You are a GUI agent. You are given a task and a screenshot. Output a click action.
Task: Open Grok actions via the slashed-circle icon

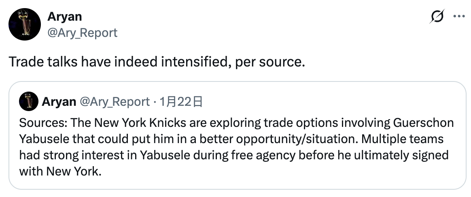(437, 17)
